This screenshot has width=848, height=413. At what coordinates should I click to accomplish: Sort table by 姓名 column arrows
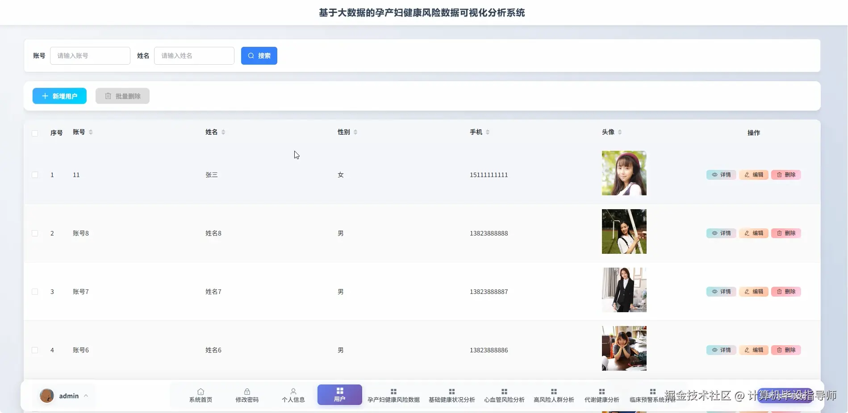[223, 132]
